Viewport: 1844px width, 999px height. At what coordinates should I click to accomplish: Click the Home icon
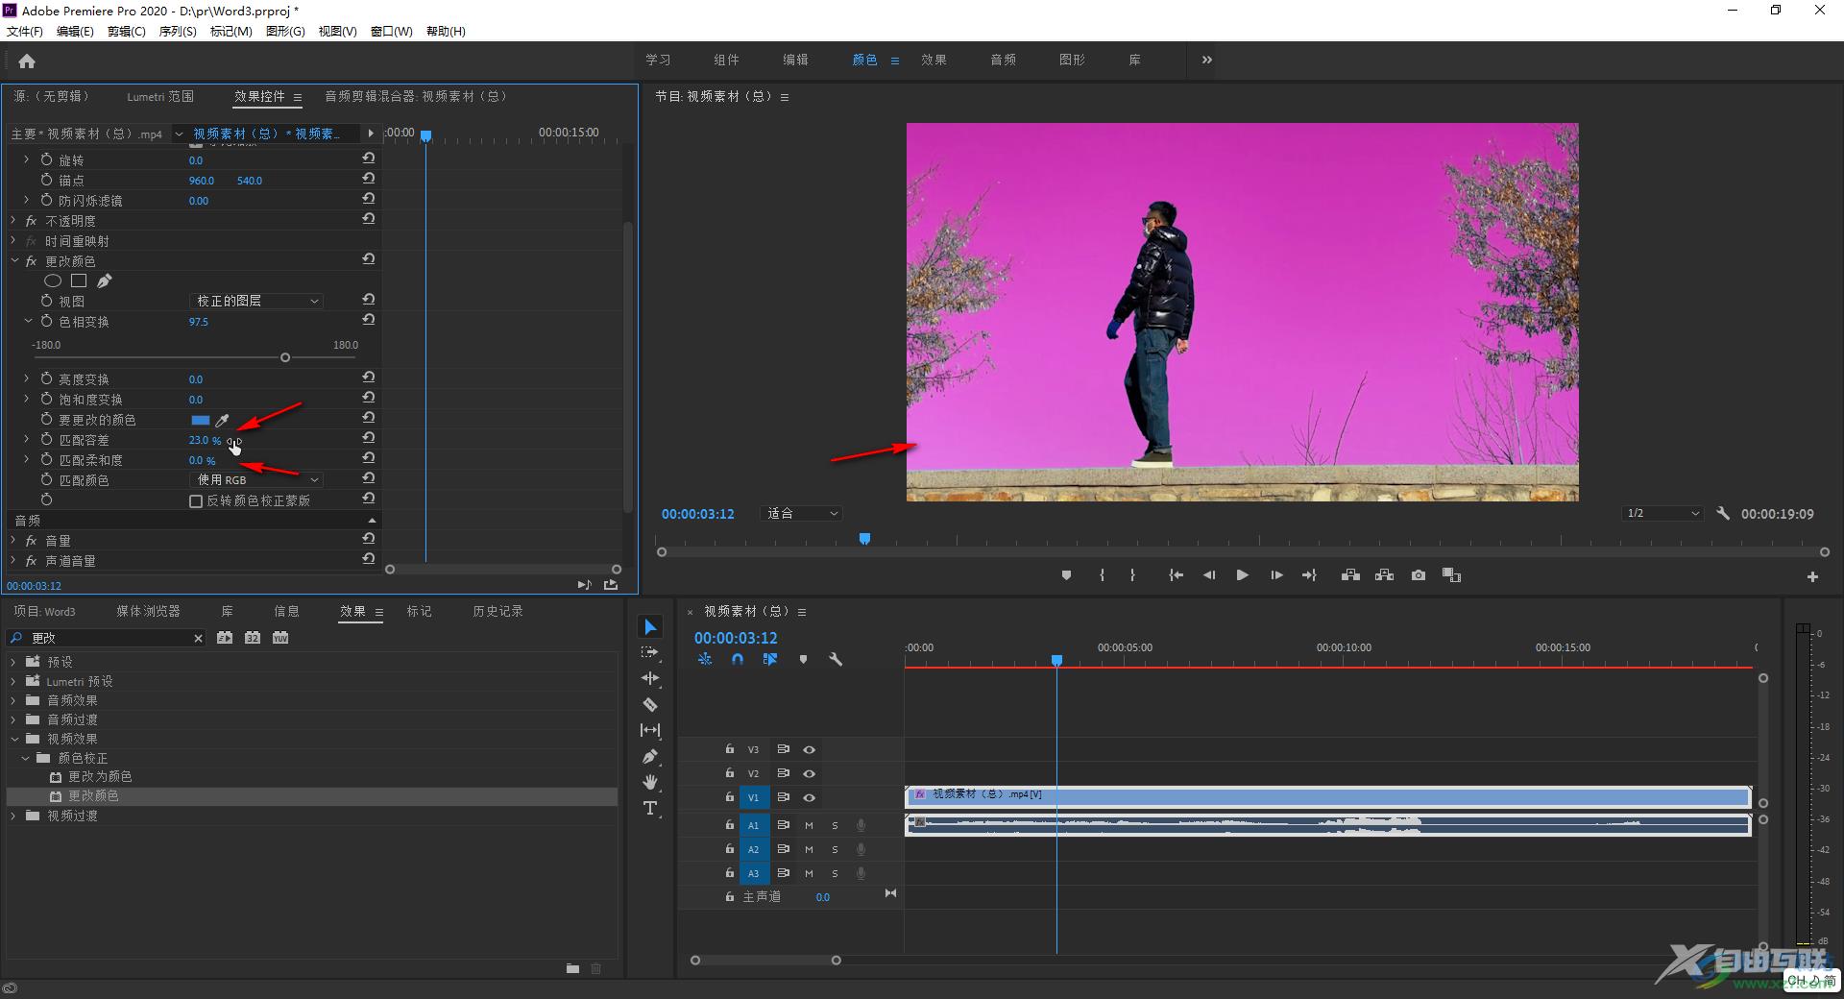tap(27, 61)
